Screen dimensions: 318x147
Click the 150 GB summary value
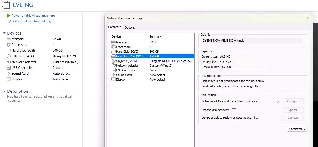pyautogui.click(x=154, y=56)
